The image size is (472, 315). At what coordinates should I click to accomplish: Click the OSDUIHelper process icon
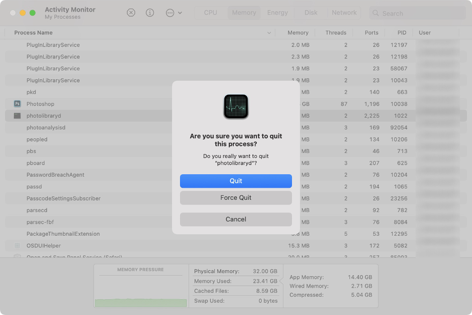pyautogui.click(x=17, y=245)
